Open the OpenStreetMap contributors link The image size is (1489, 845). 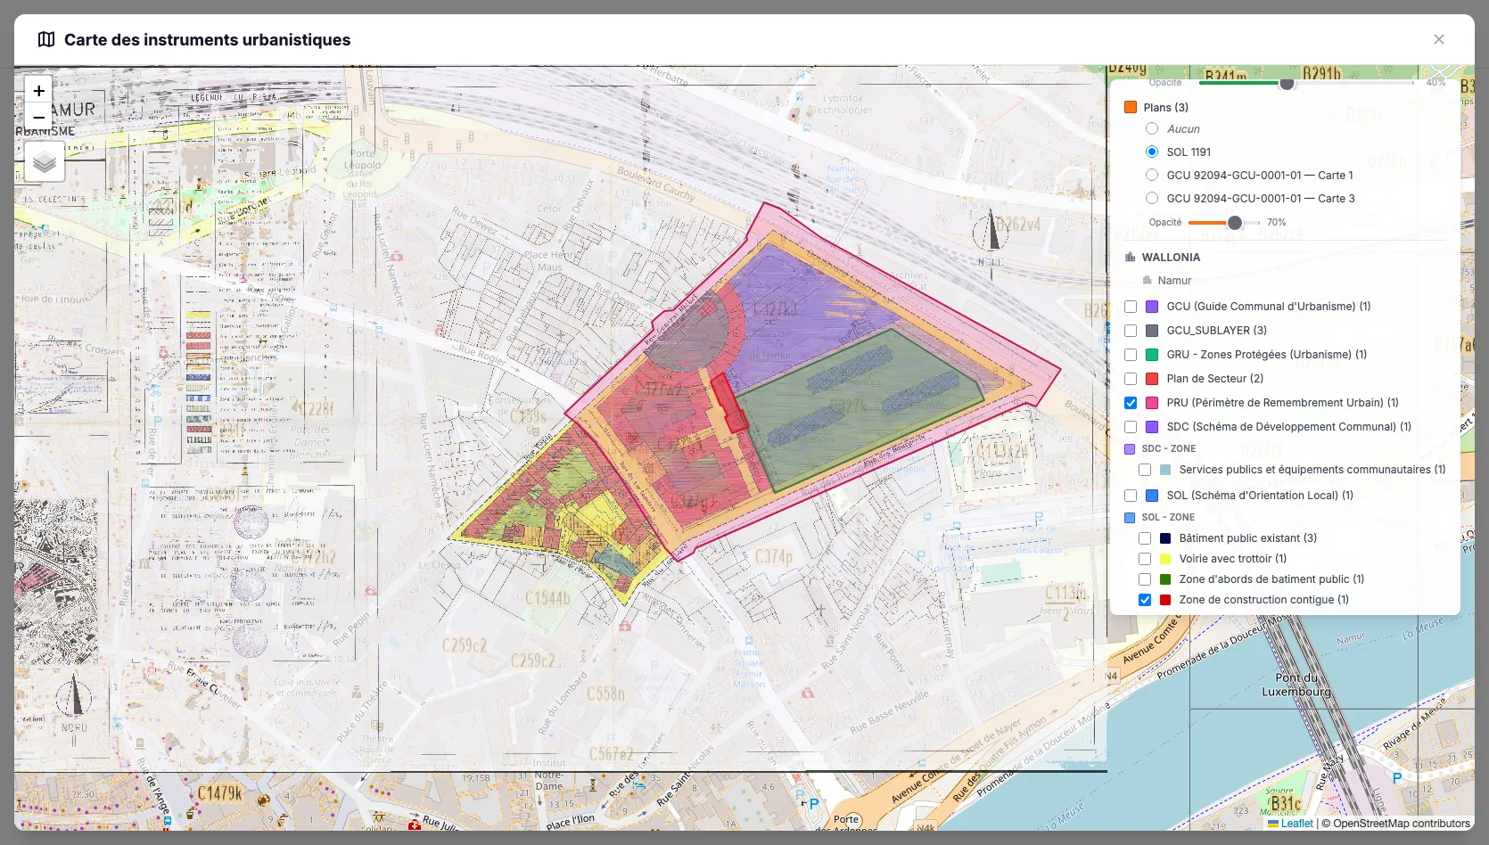pos(1402,824)
